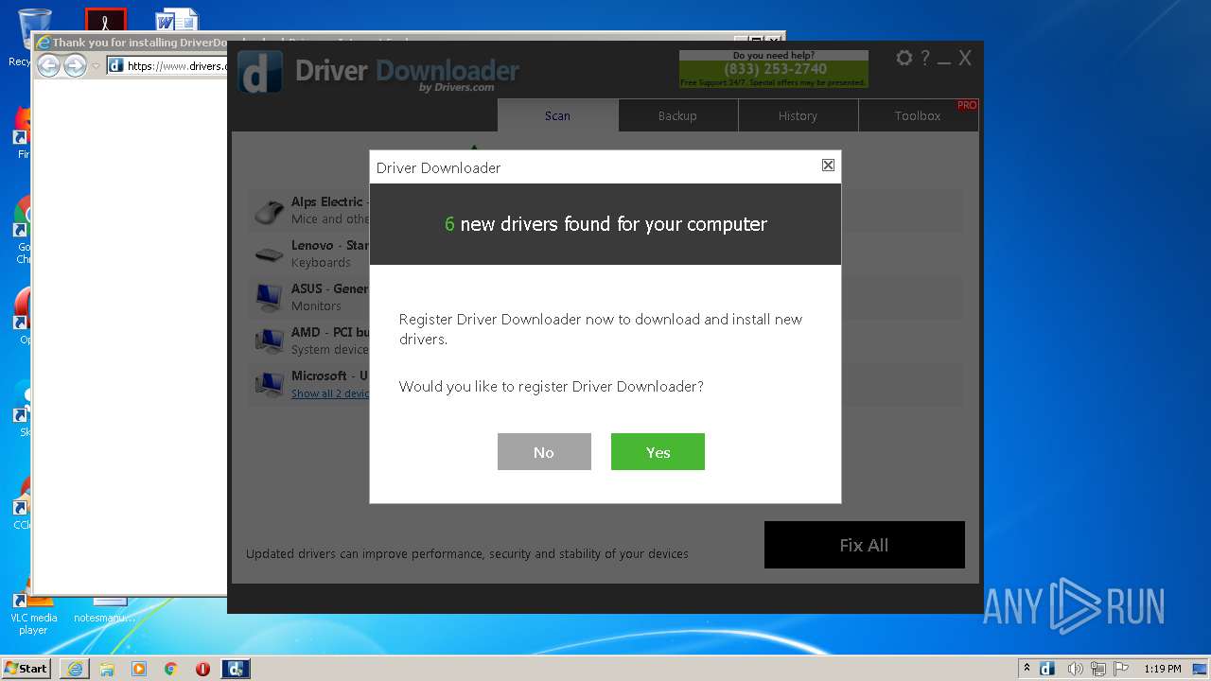This screenshot has height=681, width=1211.
Task: Click the taskbar clock showing 1:19 PM
Action: tap(1162, 669)
